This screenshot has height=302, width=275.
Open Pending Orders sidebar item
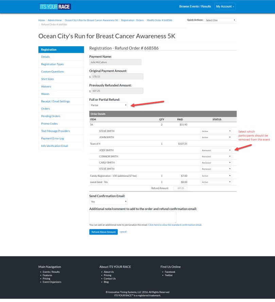click(x=51, y=116)
